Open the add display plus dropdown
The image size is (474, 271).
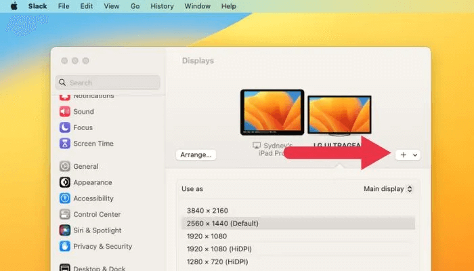click(x=408, y=154)
